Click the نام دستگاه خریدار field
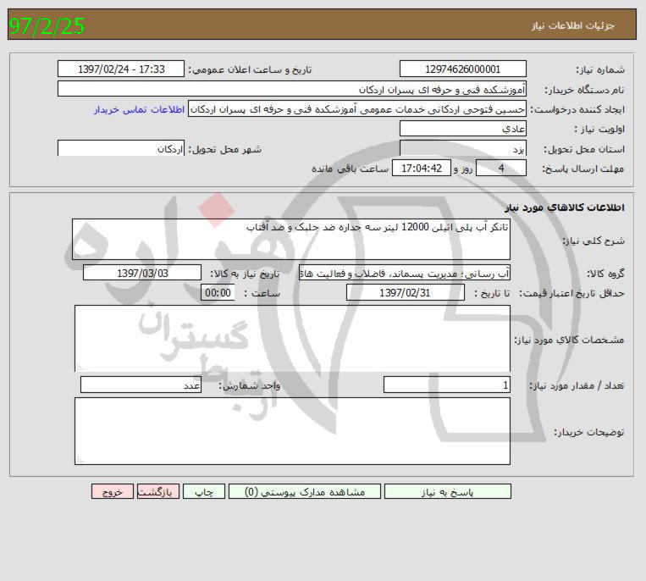This screenshot has width=646, height=581. pos(291,90)
